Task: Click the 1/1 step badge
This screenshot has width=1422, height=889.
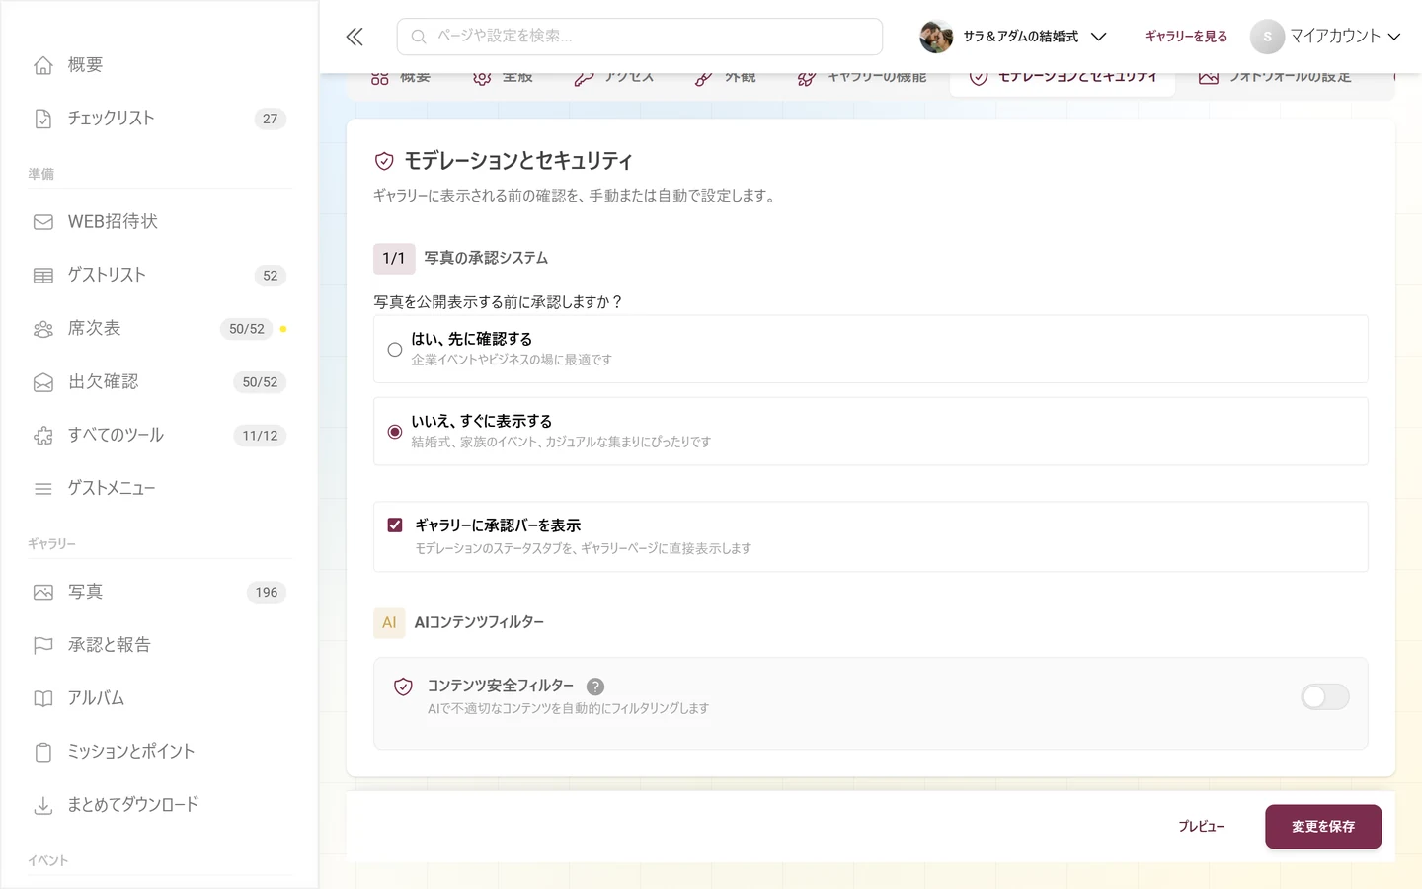Action: (x=394, y=259)
